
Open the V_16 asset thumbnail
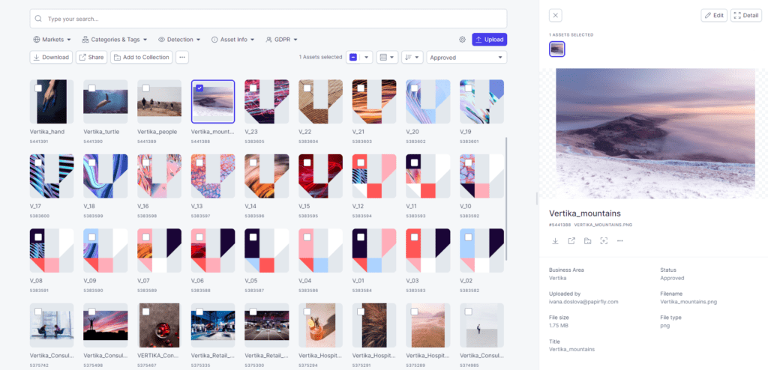[x=159, y=176]
